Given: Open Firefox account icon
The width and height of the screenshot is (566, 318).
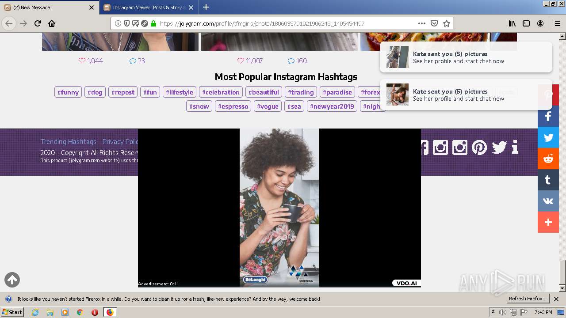Looking at the screenshot, I should (x=540, y=23).
